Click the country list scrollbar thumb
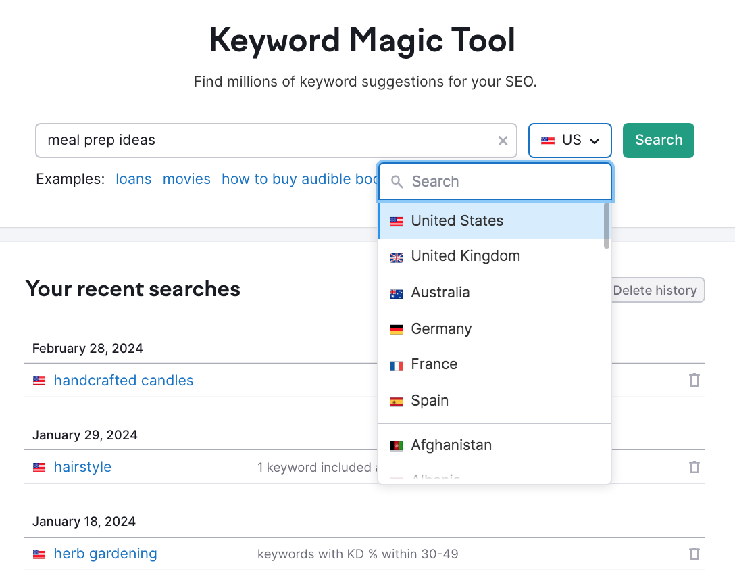The width and height of the screenshot is (735, 584). [607, 226]
